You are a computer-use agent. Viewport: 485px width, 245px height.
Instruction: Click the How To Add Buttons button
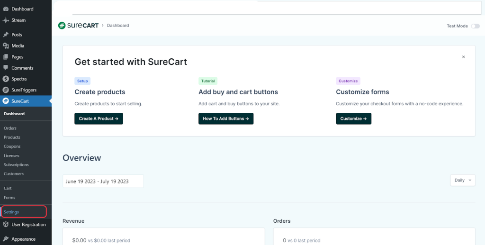(226, 118)
